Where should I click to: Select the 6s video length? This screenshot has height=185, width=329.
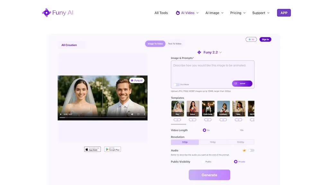(204, 130)
